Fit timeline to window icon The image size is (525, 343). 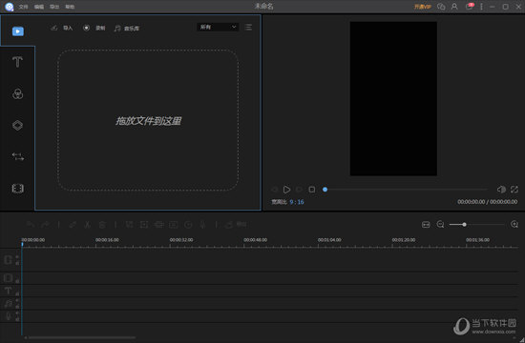[x=426, y=224]
